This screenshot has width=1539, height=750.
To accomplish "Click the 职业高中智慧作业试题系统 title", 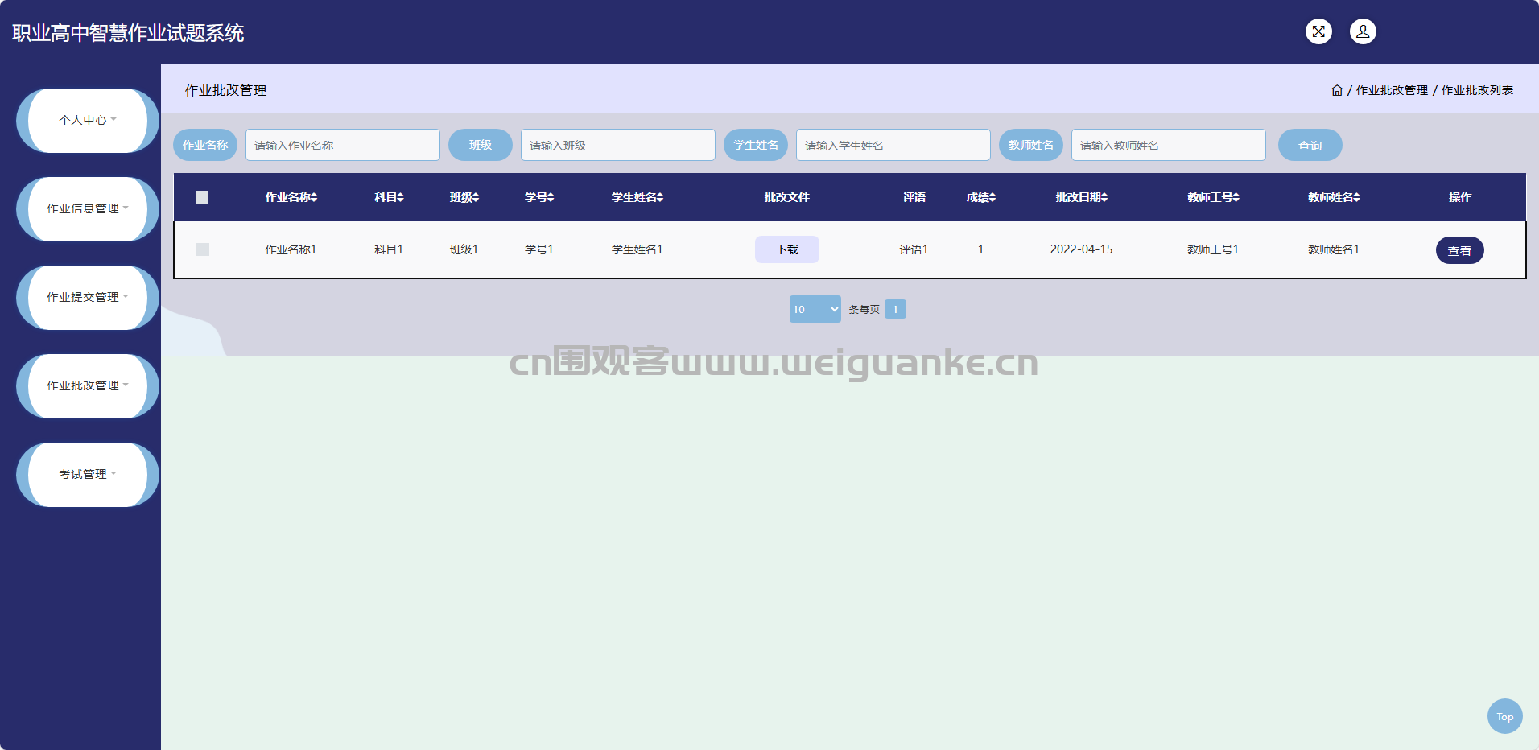I will tap(128, 33).
